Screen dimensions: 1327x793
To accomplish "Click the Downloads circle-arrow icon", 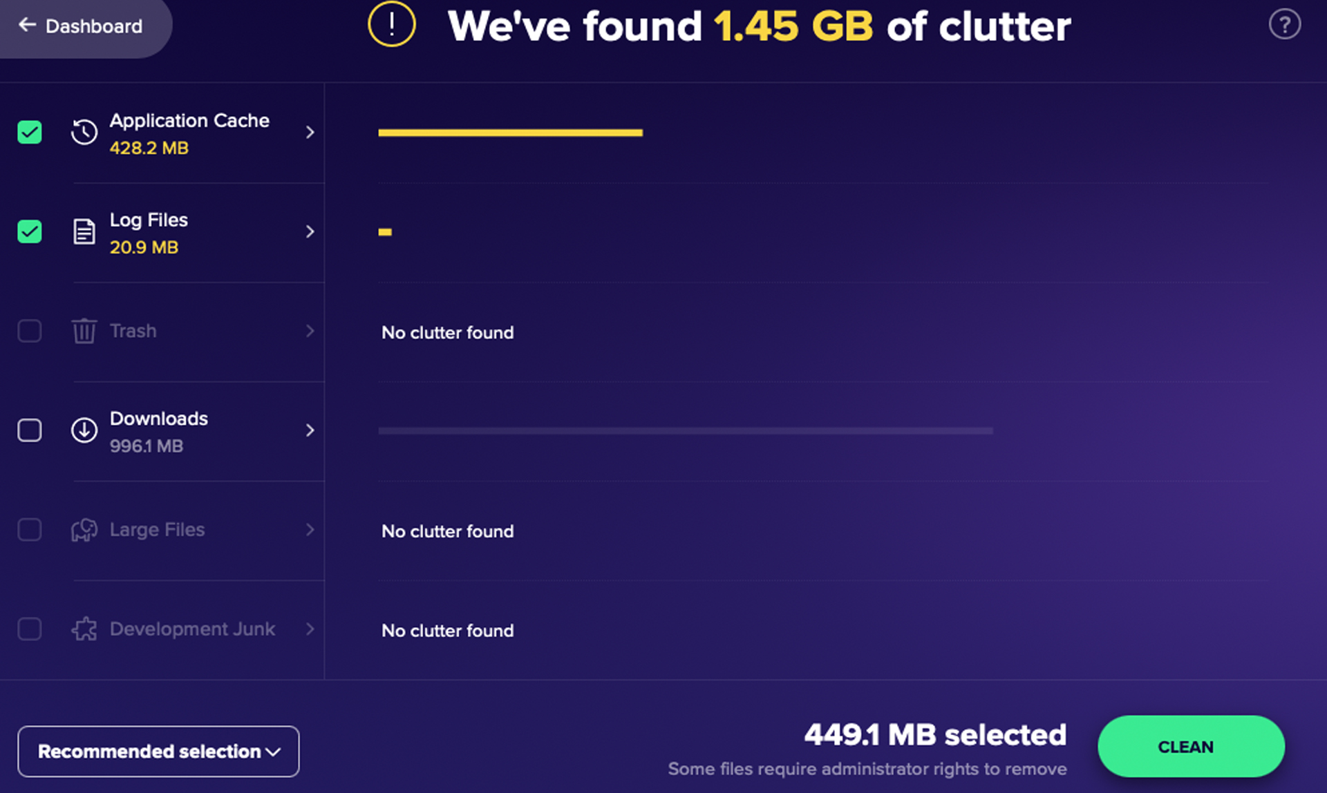I will coord(84,430).
